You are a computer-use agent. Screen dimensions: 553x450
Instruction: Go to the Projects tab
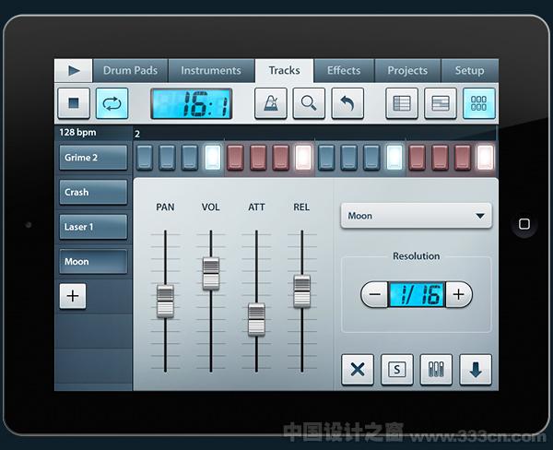coord(407,71)
